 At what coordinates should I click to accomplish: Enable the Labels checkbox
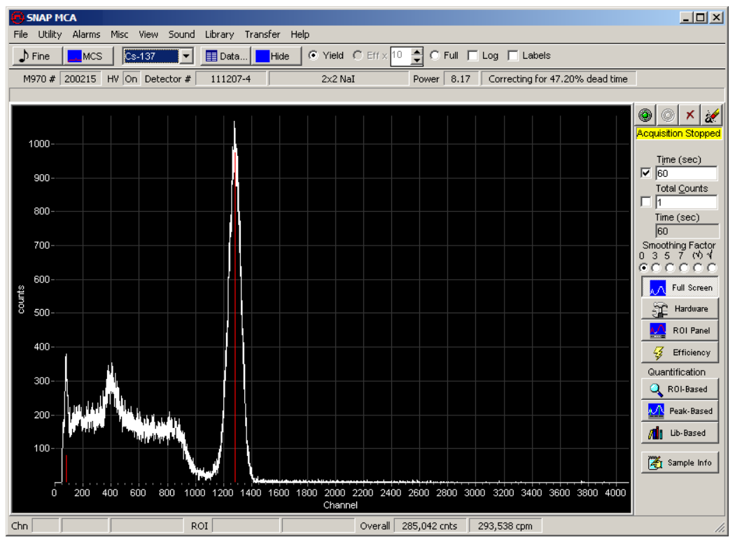[513, 56]
